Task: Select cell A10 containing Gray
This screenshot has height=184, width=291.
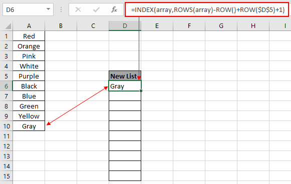Action: coord(29,126)
